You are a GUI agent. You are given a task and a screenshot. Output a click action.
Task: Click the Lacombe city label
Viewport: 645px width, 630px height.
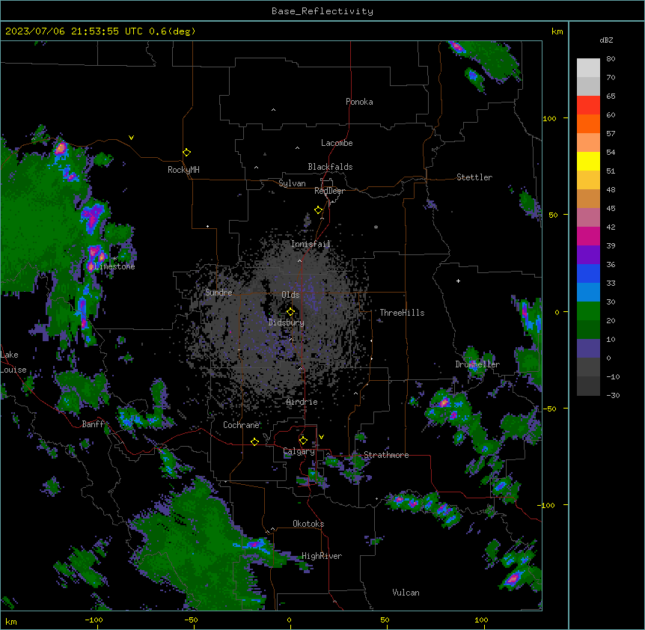point(337,143)
